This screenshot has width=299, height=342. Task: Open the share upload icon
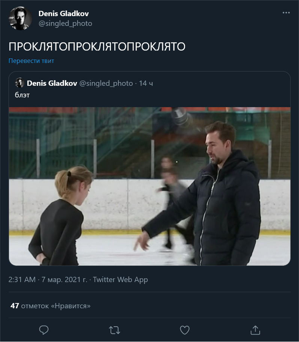click(x=255, y=330)
